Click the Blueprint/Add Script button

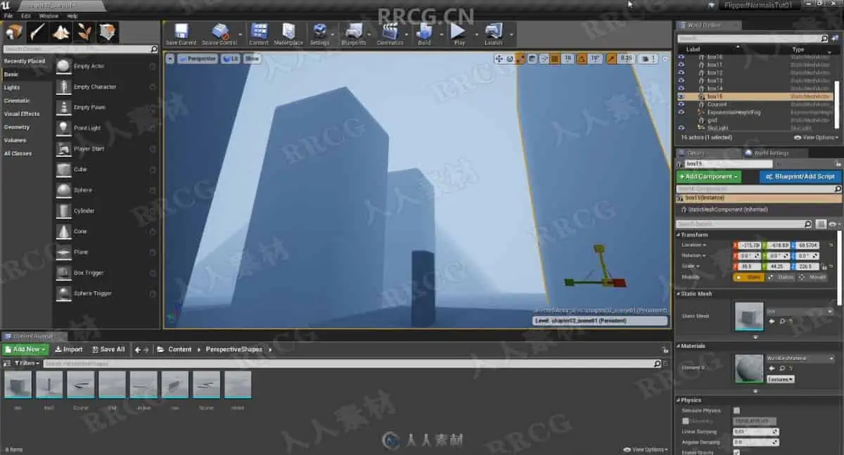coord(800,177)
